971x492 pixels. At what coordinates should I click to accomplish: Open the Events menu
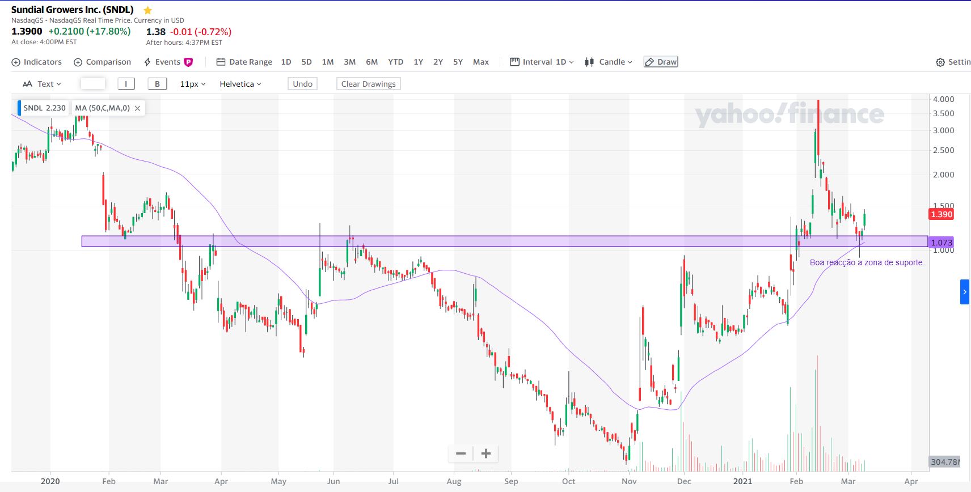point(162,62)
